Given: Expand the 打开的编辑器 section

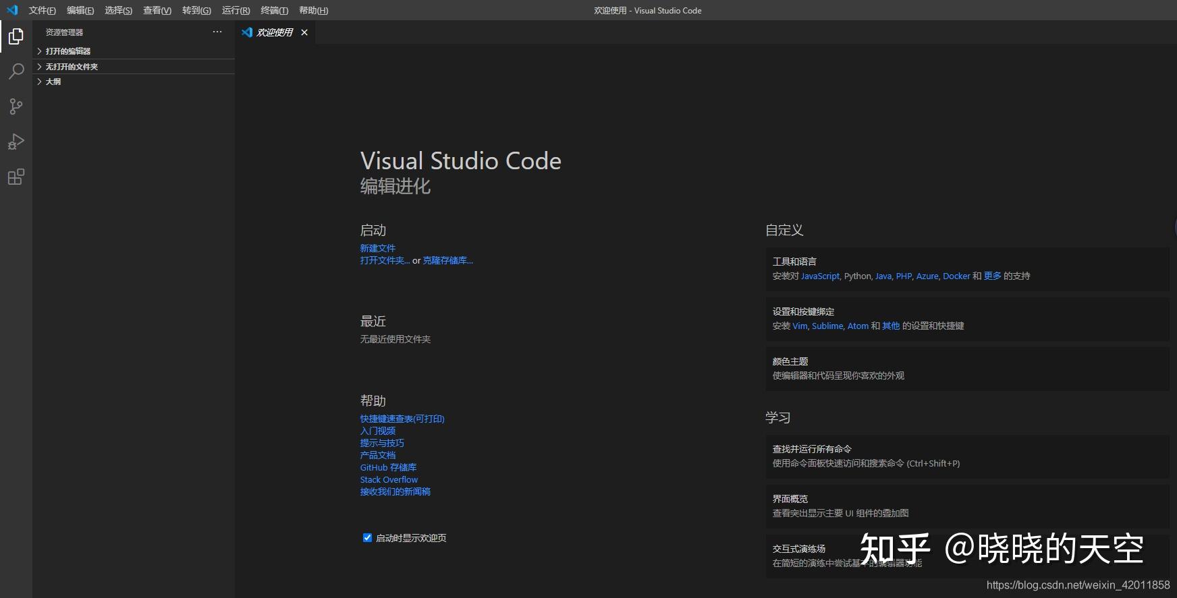Looking at the screenshot, I should click(134, 51).
